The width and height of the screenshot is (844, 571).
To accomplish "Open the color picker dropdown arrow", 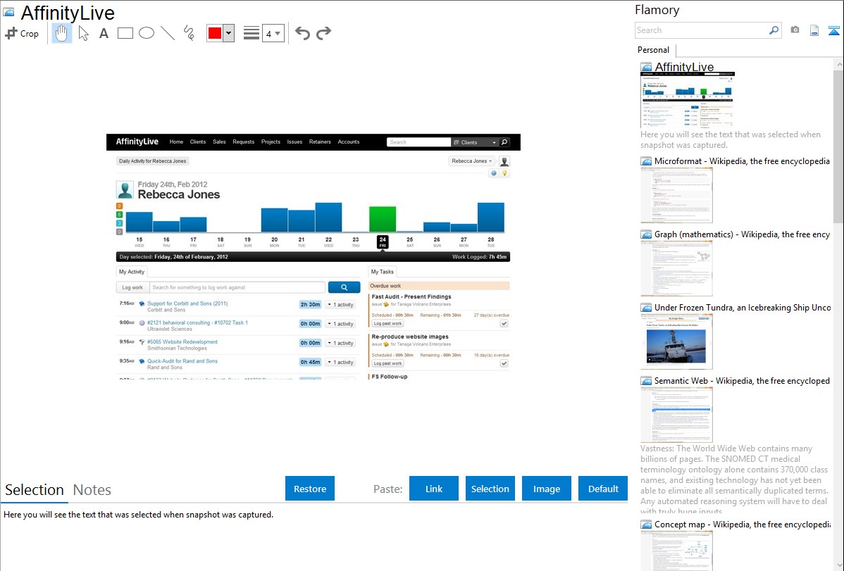I will (x=229, y=33).
